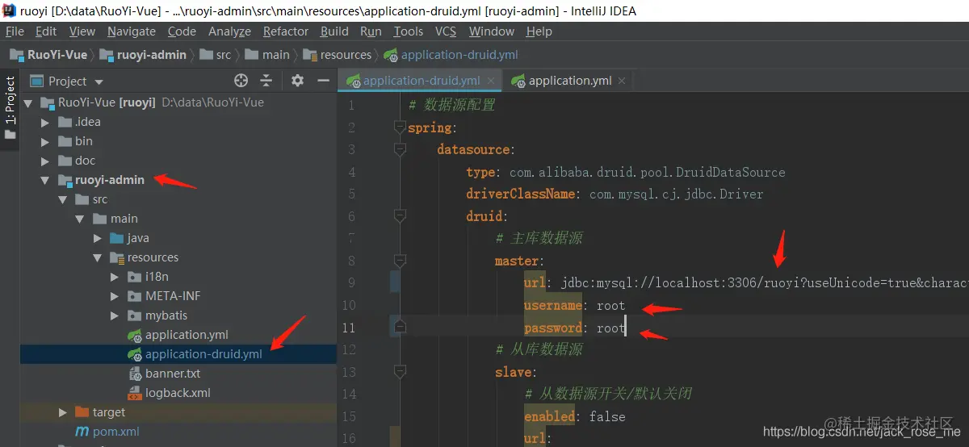Click application-druid.yml breadcrumb in navigation bar
This screenshot has width=969, height=447.
pyautogui.click(x=451, y=55)
